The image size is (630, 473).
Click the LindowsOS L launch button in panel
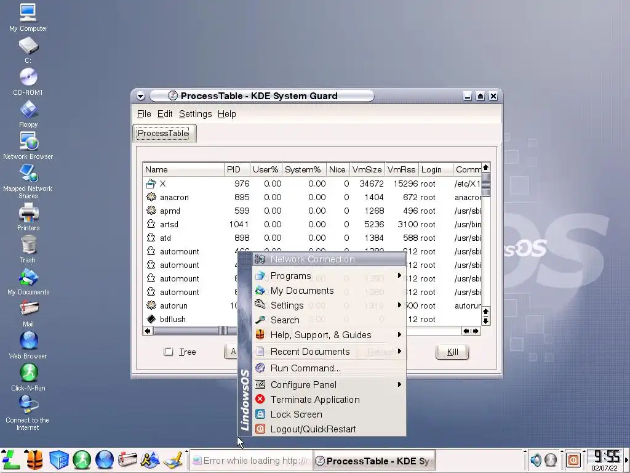11,459
